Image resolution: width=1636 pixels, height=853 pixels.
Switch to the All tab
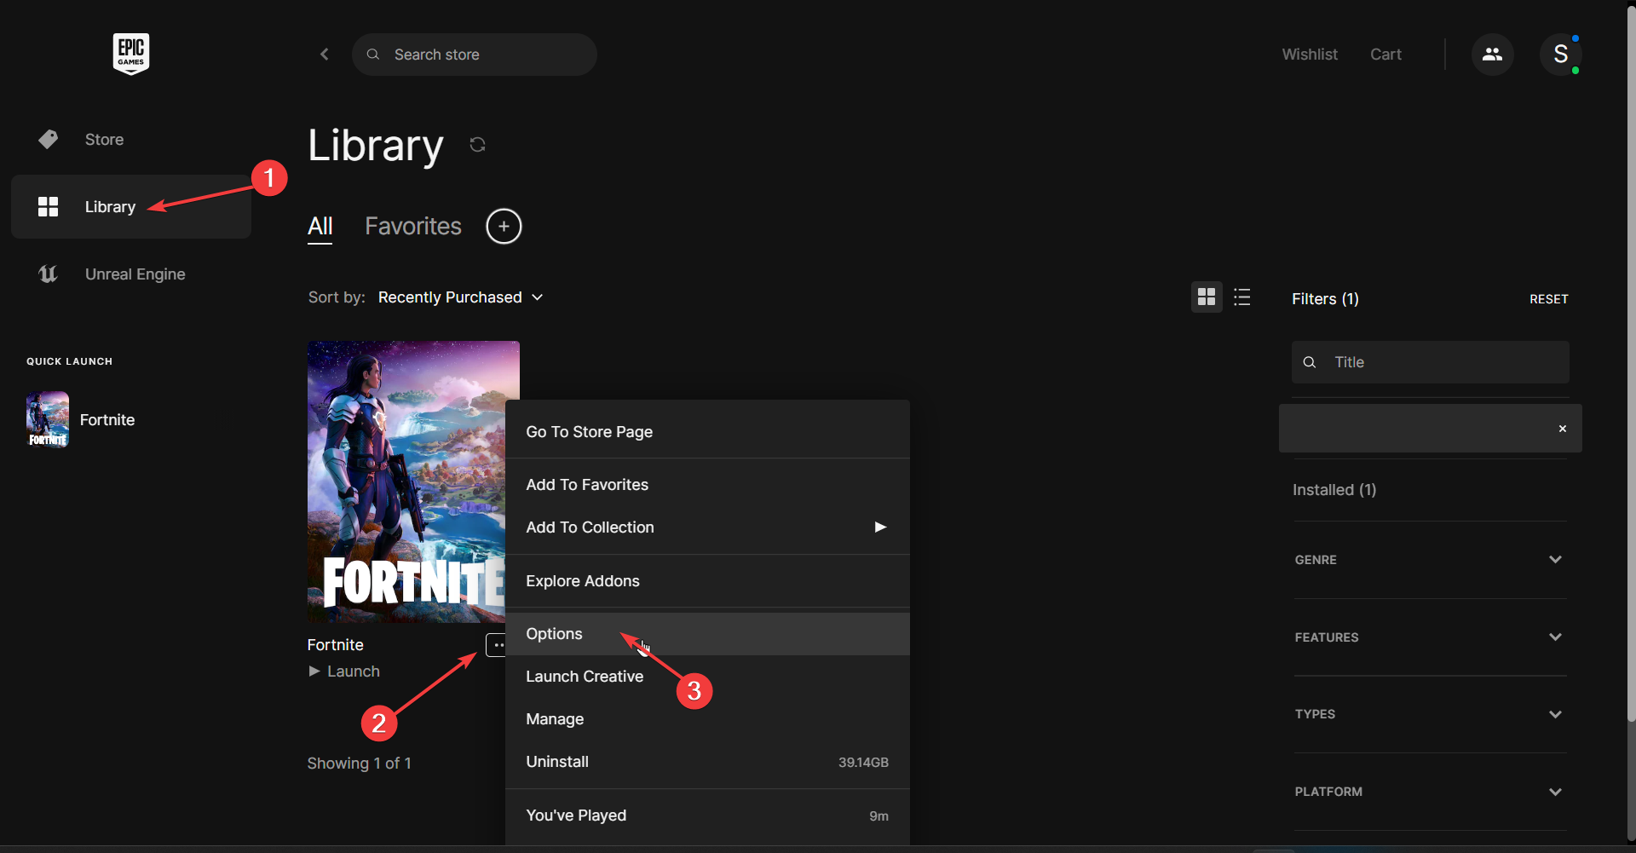click(x=320, y=227)
